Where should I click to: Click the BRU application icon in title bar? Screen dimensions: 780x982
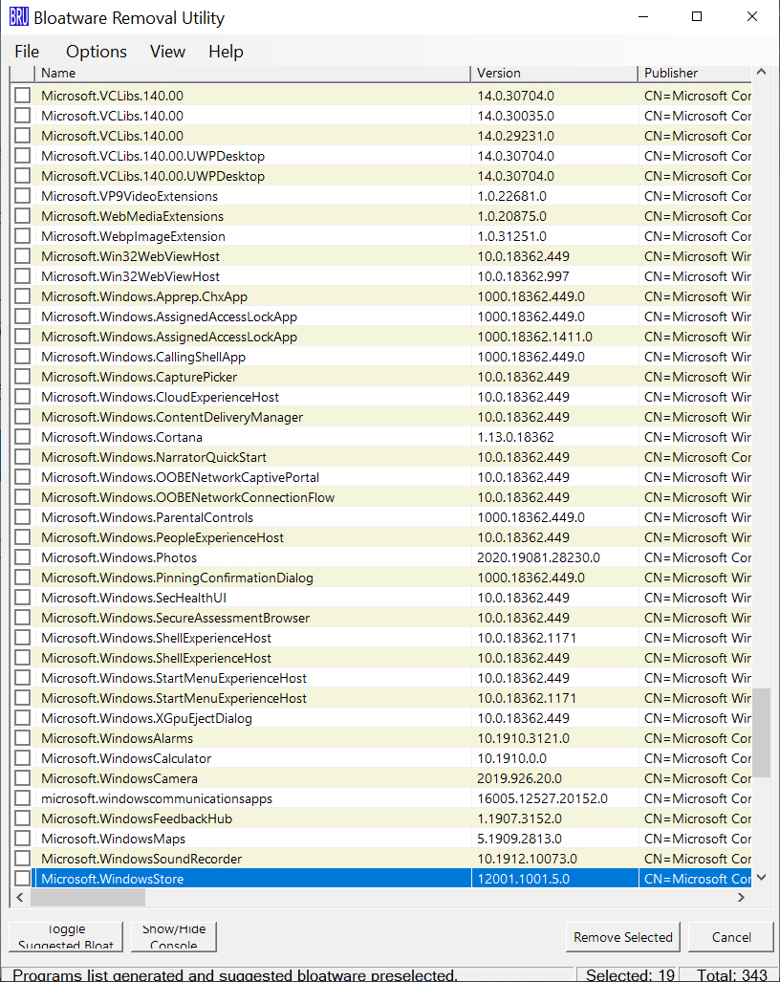coord(19,17)
